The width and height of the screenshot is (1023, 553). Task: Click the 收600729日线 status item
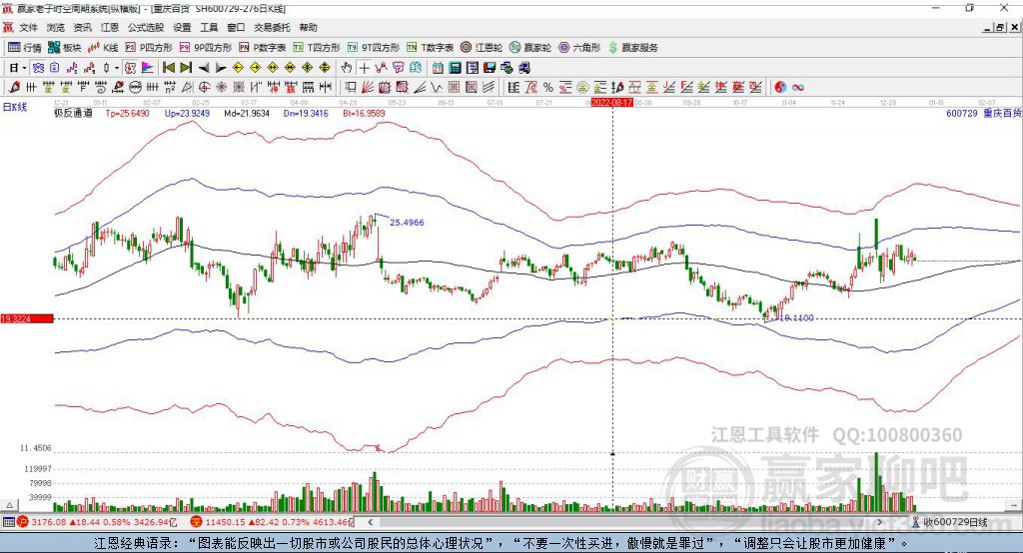(x=949, y=522)
